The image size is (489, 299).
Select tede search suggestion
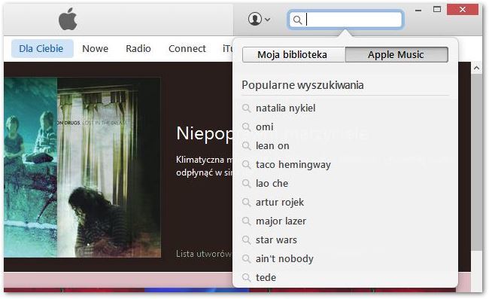coord(266,277)
